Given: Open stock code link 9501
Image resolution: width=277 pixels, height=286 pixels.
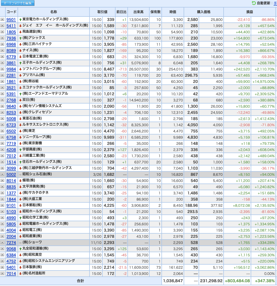Looking at the screenshot, I should click(x=11, y=20).
